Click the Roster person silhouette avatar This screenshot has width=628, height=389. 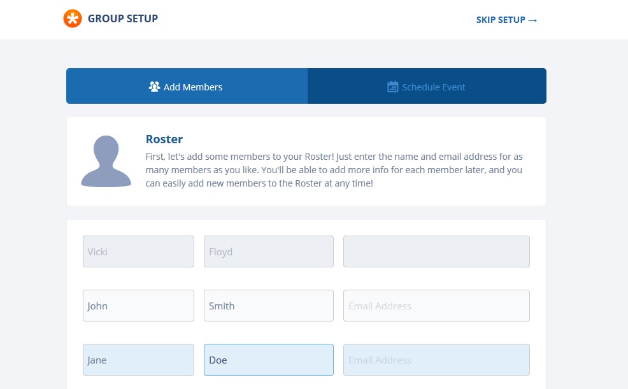(x=106, y=161)
